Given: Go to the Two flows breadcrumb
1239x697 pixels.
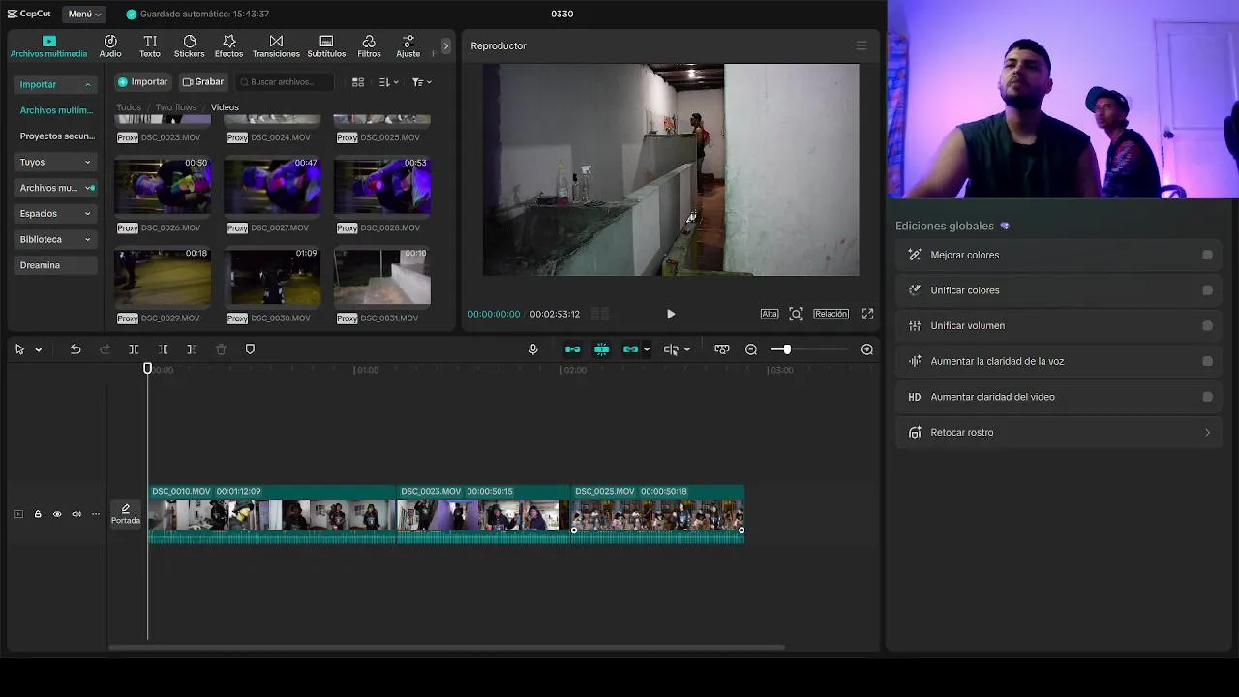Looking at the screenshot, I should (x=176, y=107).
